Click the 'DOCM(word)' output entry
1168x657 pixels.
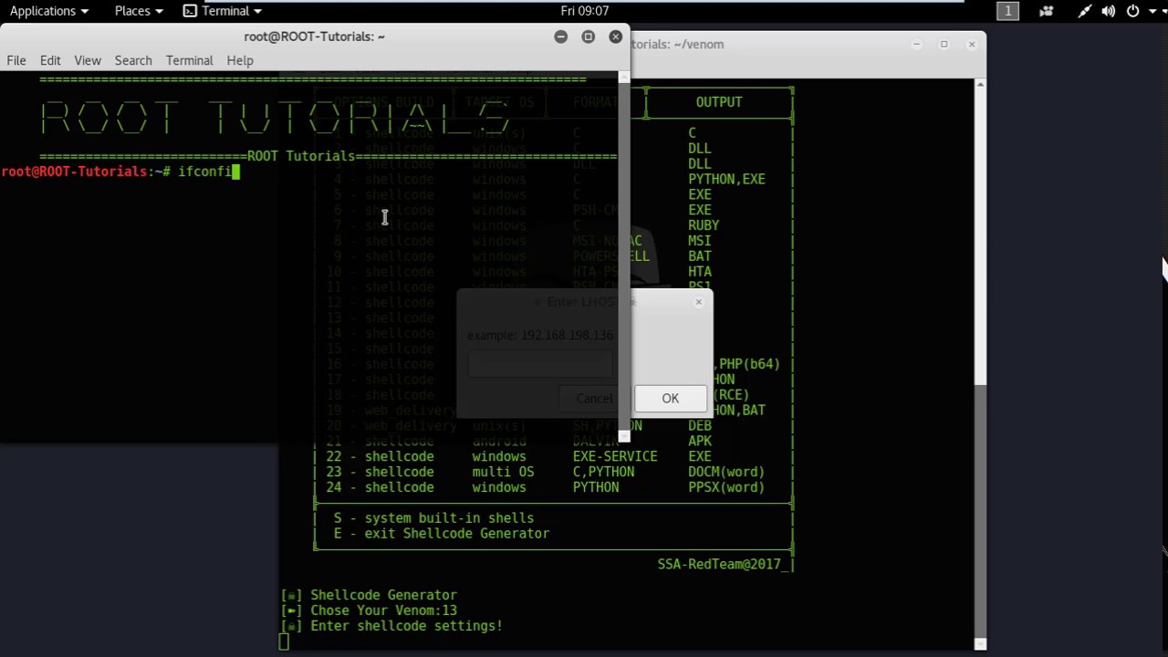pos(726,473)
